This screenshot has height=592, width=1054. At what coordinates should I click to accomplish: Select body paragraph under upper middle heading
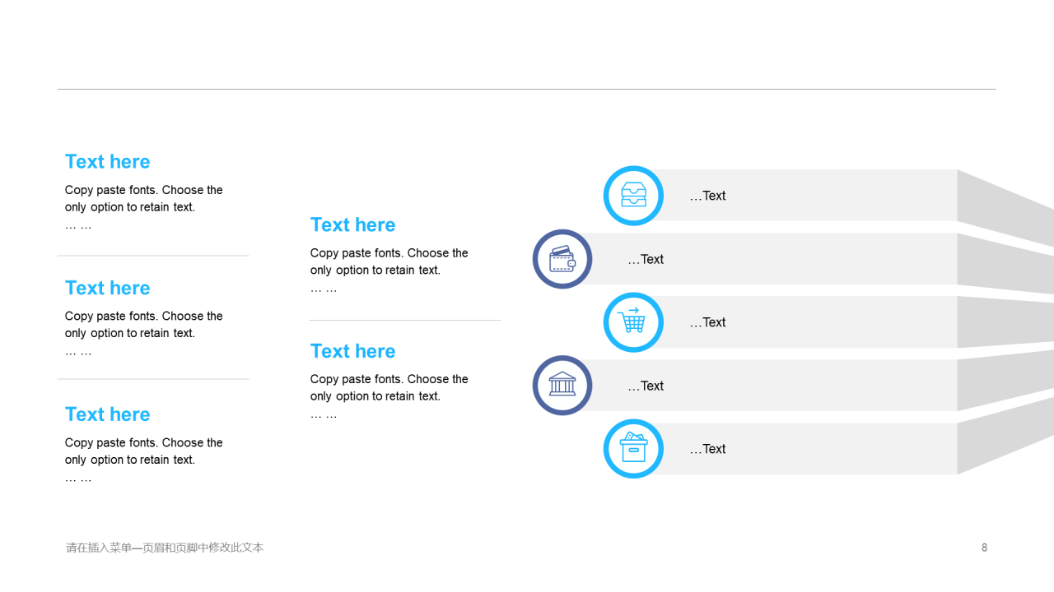(389, 261)
